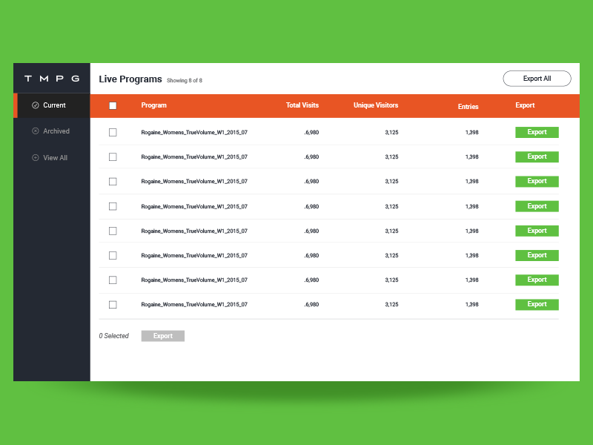Click the gray Export button beside 0 Selected

coord(163,336)
